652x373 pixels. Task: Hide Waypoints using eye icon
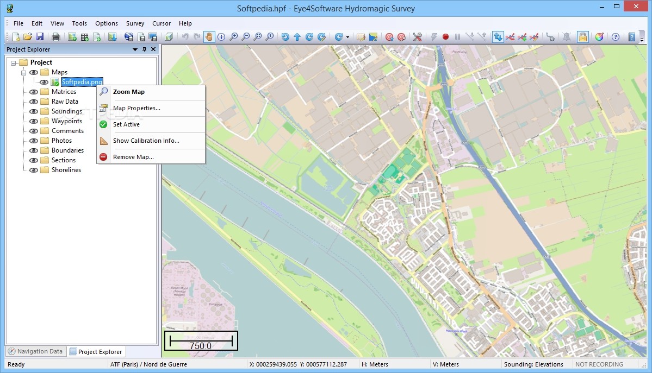34,121
